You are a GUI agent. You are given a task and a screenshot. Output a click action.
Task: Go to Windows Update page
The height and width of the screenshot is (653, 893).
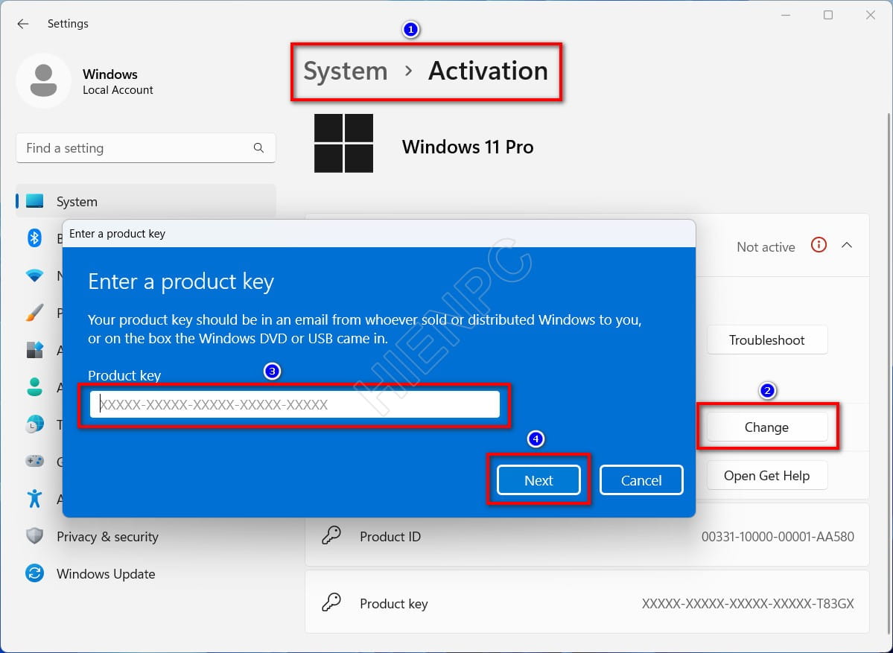pyautogui.click(x=106, y=574)
